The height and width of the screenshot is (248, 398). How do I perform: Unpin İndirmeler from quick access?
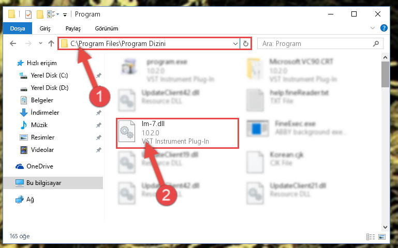[98, 113]
